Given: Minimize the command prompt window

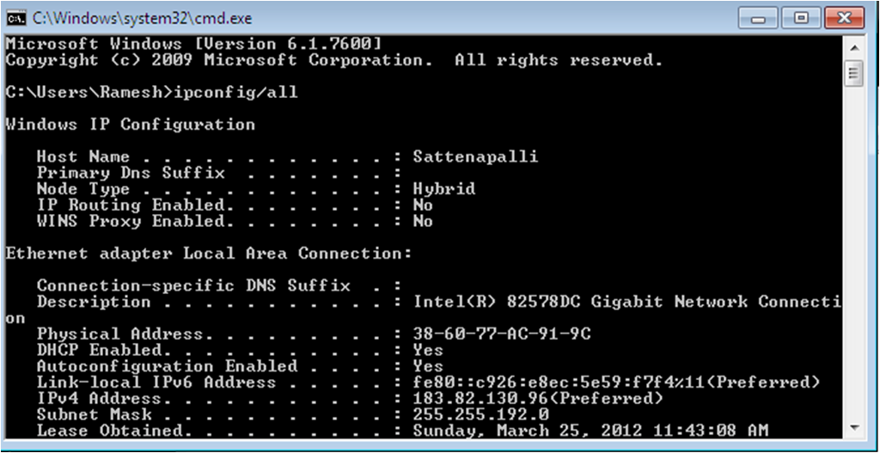Looking at the screenshot, I should pyautogui.click(x=758, y=19).
